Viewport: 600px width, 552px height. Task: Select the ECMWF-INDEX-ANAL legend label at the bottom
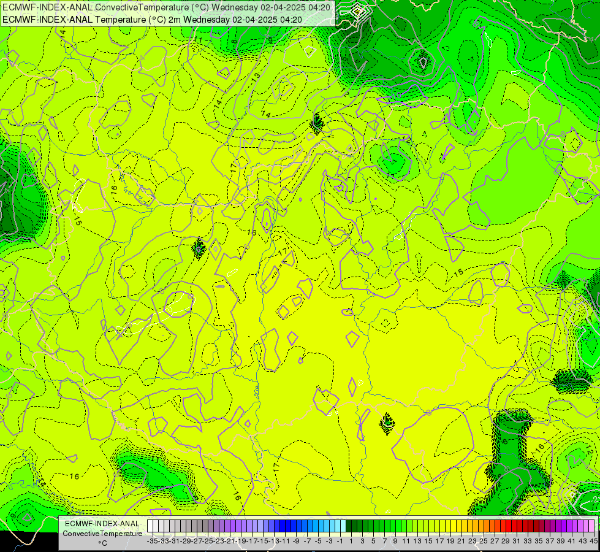point(102,524)
